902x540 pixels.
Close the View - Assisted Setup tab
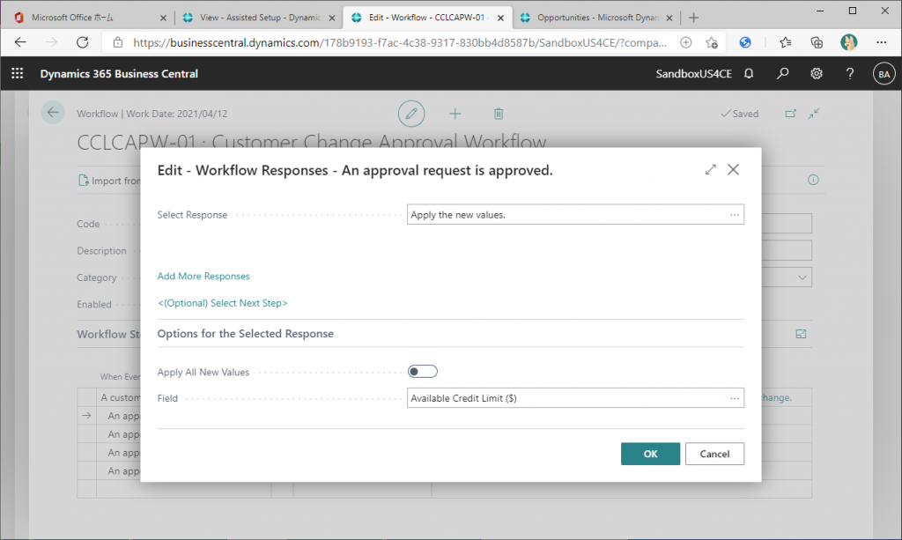pos(332,18)
